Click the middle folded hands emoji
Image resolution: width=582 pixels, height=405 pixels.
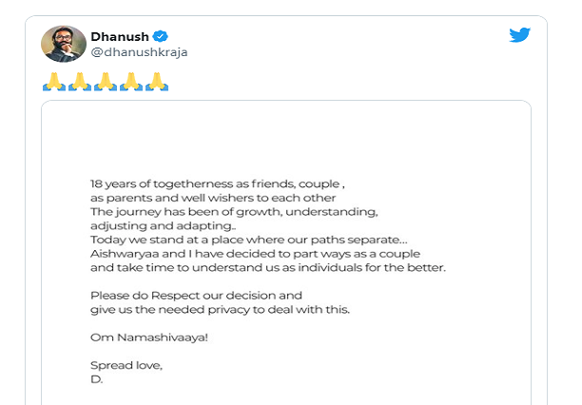[106, 82]
